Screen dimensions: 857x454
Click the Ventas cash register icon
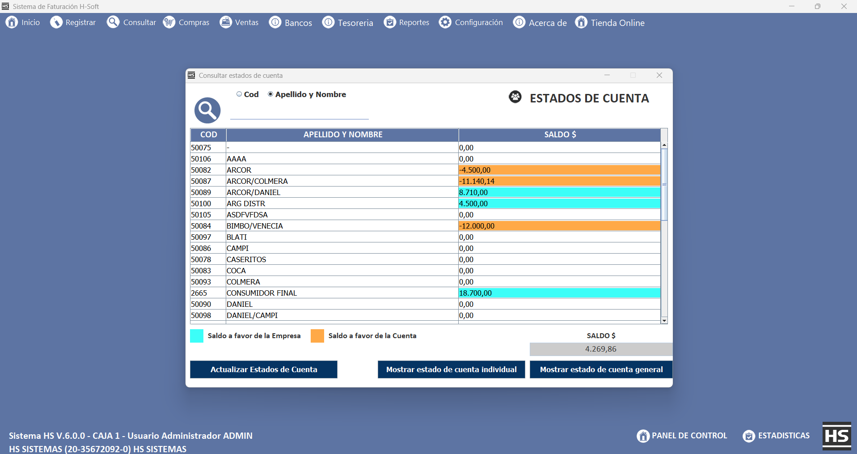point(226,22)
